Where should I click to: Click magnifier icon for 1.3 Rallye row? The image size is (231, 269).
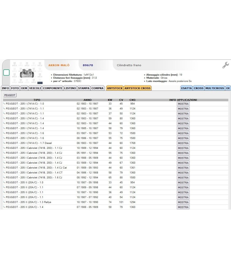coord(4,202)
